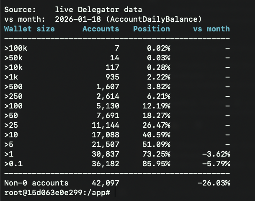Screen dimensions: 255x201
Task: Click the date 2026-01-18
Action: pos(78,19)
